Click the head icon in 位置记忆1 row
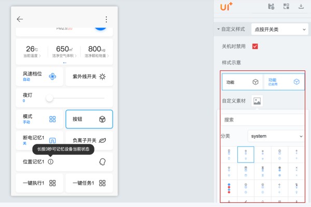The width and height of the screenshot is (311, 207). [x=103, y=161]
